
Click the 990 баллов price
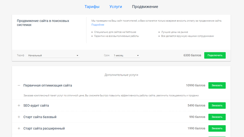pos(197,117)
